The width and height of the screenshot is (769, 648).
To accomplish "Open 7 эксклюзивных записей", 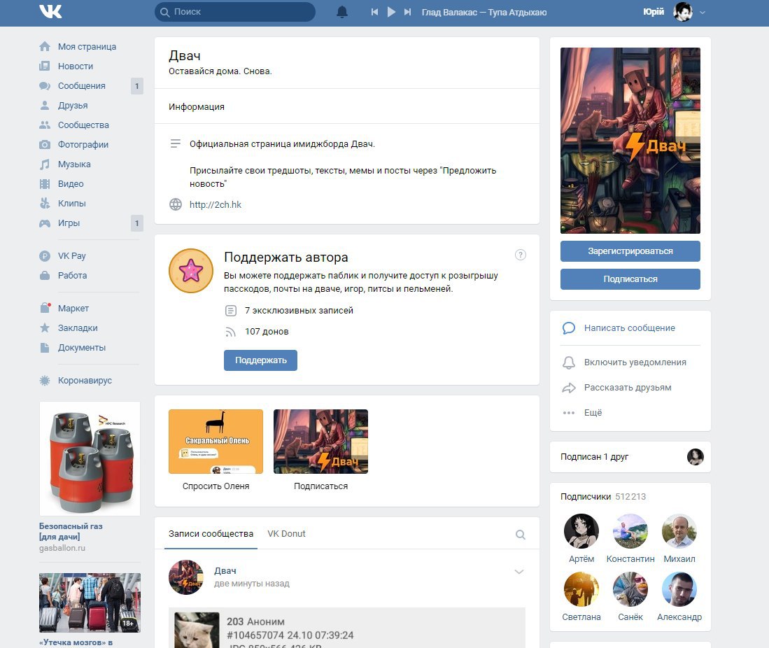I will coord(299,311).
